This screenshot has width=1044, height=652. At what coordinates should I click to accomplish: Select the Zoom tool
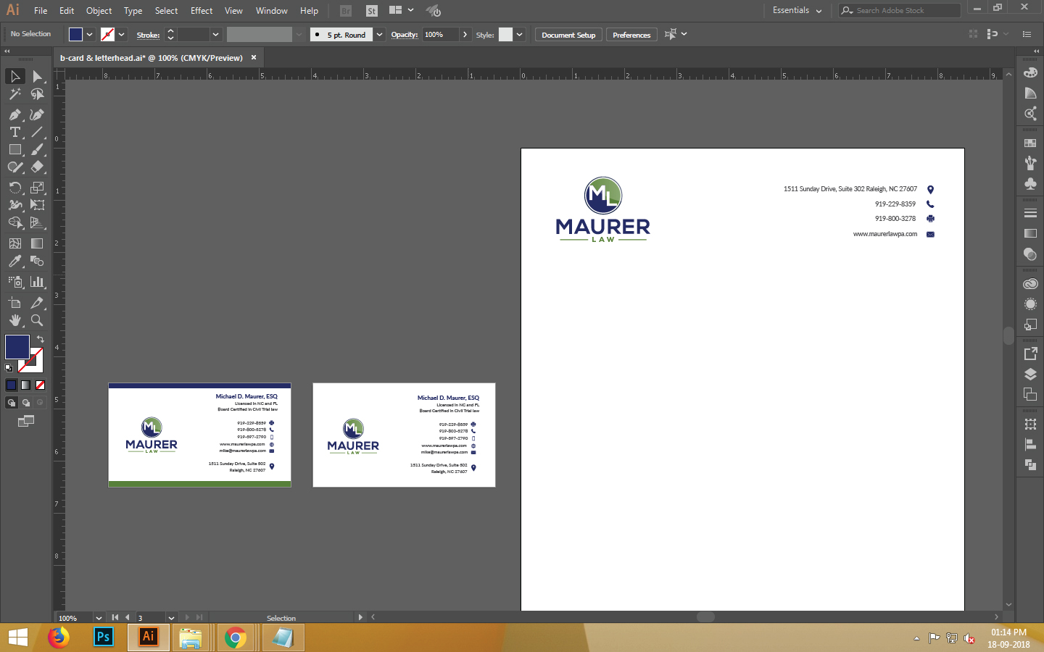point(37,320)
